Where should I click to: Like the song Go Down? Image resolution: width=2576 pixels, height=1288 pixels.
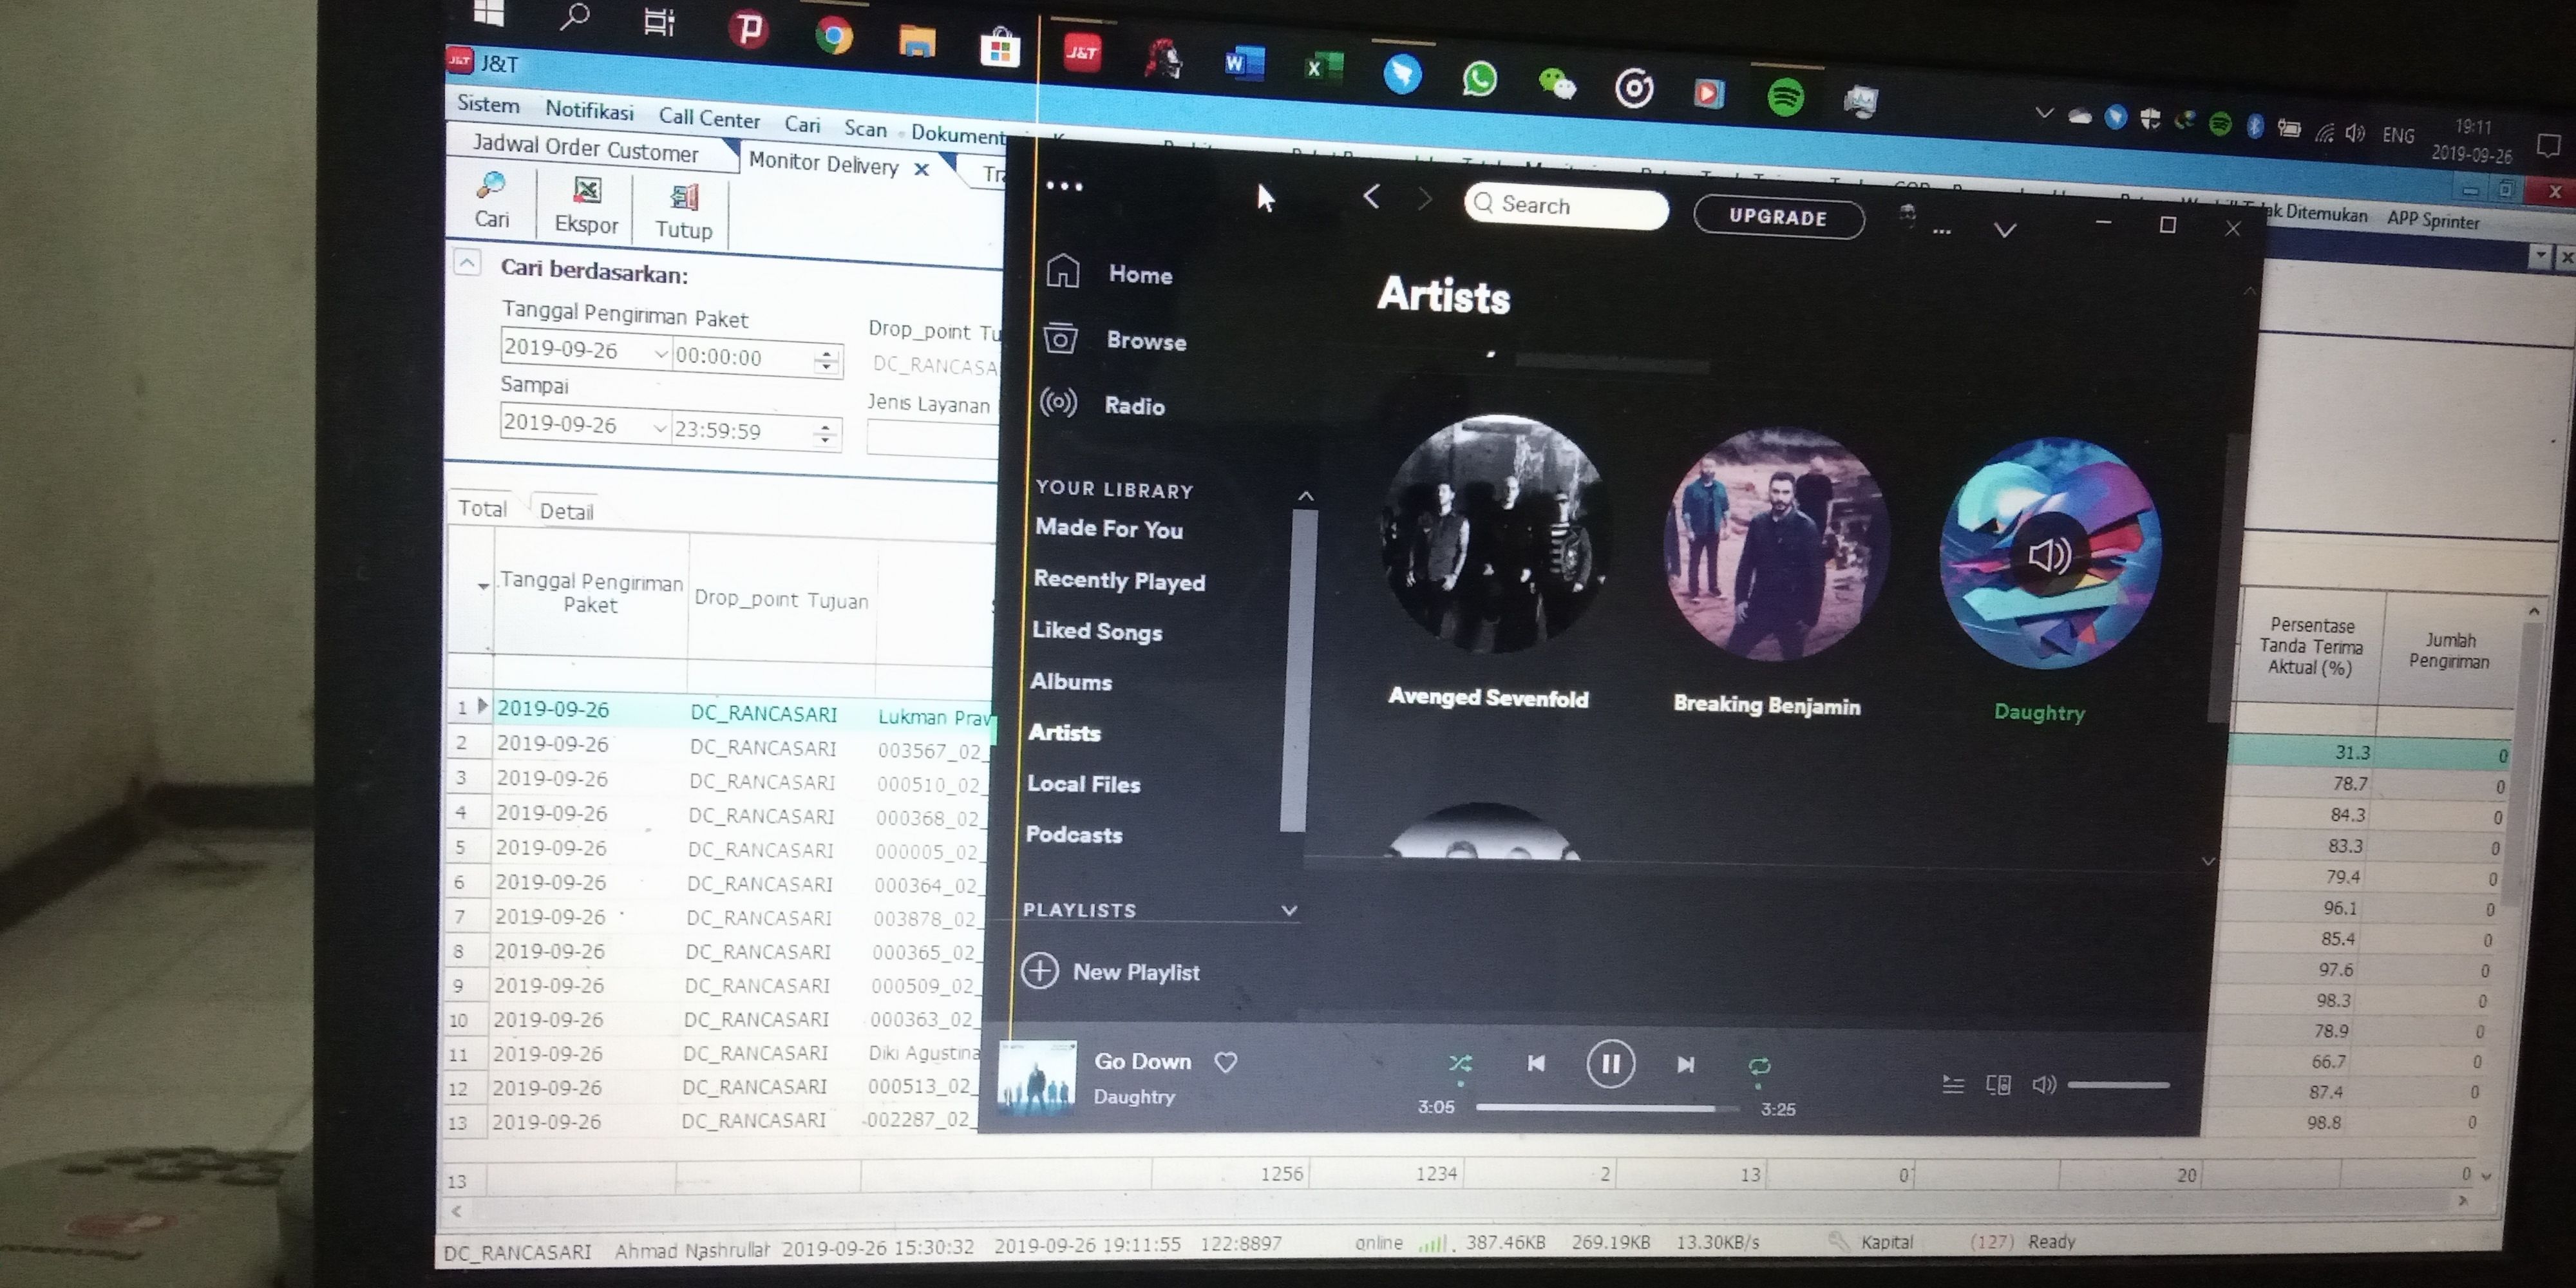(x=1226, y=1062)
